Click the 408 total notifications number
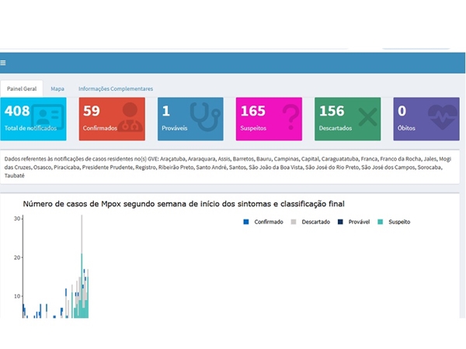 [x=17, y=111]
